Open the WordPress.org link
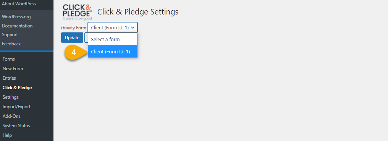The width and height of the screenshot is (388, 141). (16, 17)
